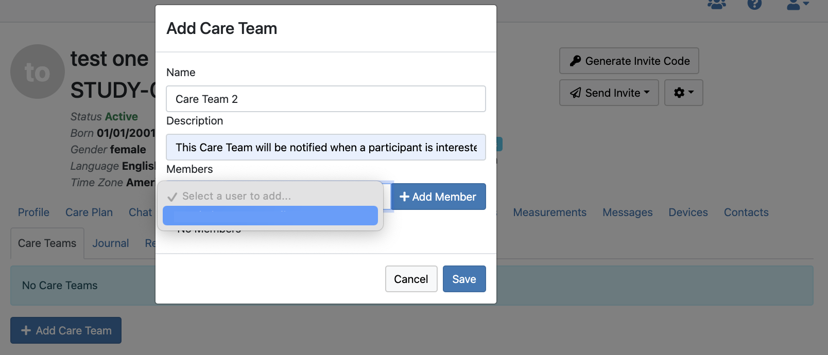This screenshot has width=828, height=355.
Task: Cancel the Add Care Team dialog
Action: (x=411, y=279)
